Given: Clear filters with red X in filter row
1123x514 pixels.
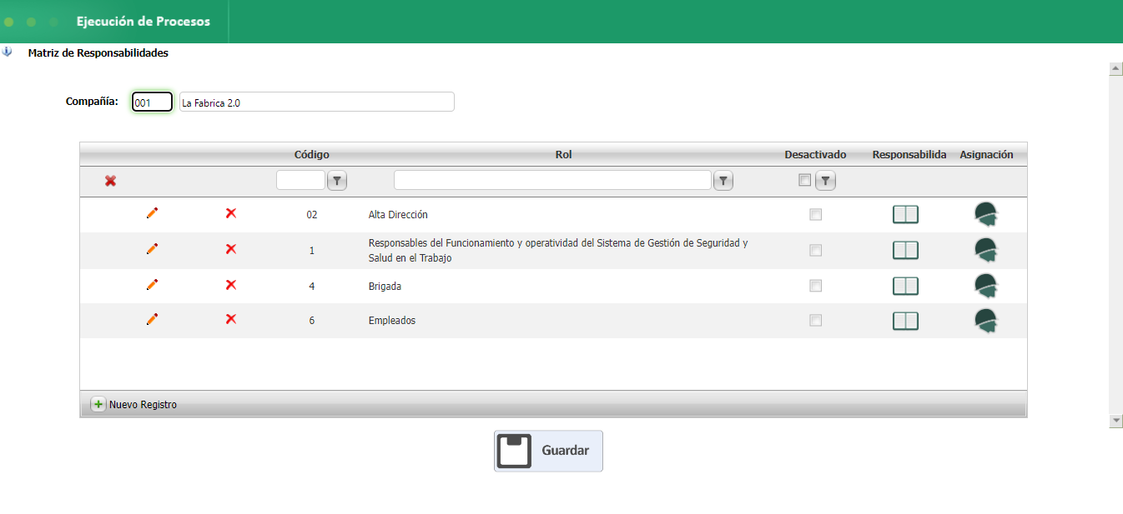Looking at the screenshot, I should click(x=110, y=181).
